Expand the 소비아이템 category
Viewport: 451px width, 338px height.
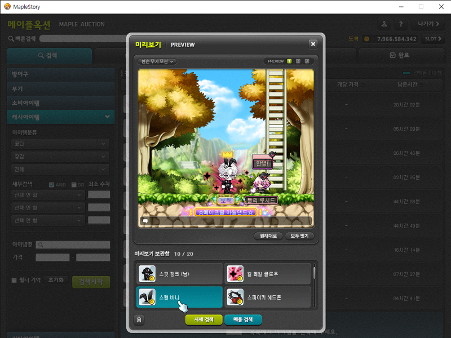61,103
